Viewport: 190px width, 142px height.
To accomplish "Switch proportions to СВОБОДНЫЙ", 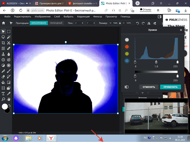I will coord(56,23).
